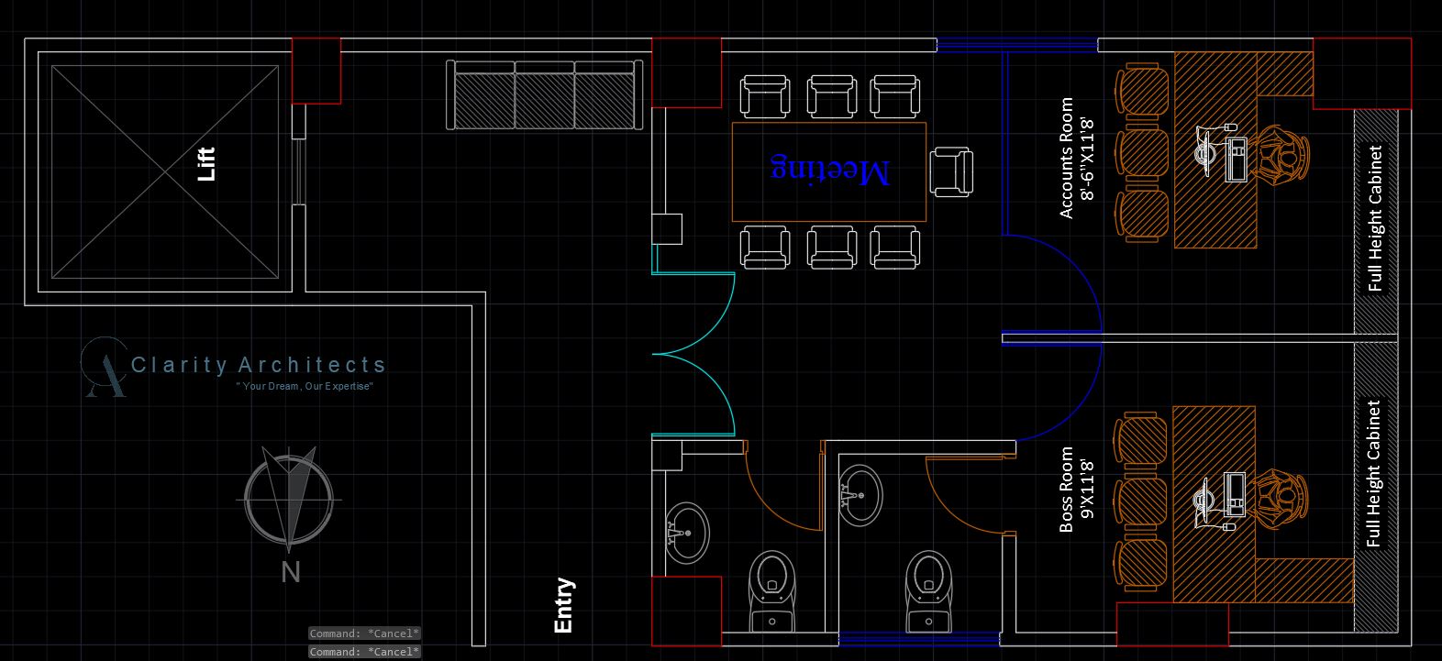The image size is (1442, 661).
Task: Select the three-seater sofa block
Action: 544,95
